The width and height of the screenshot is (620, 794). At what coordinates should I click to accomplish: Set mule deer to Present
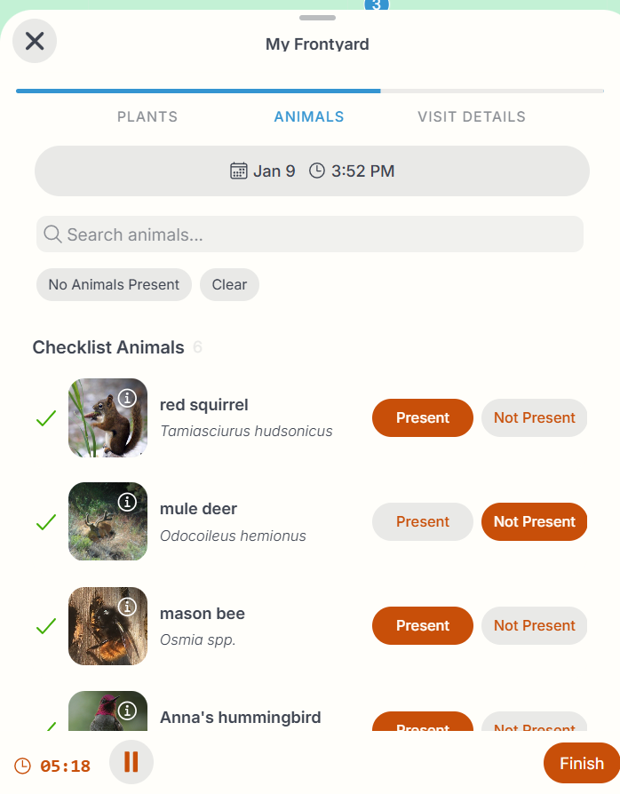coord(422,521)
